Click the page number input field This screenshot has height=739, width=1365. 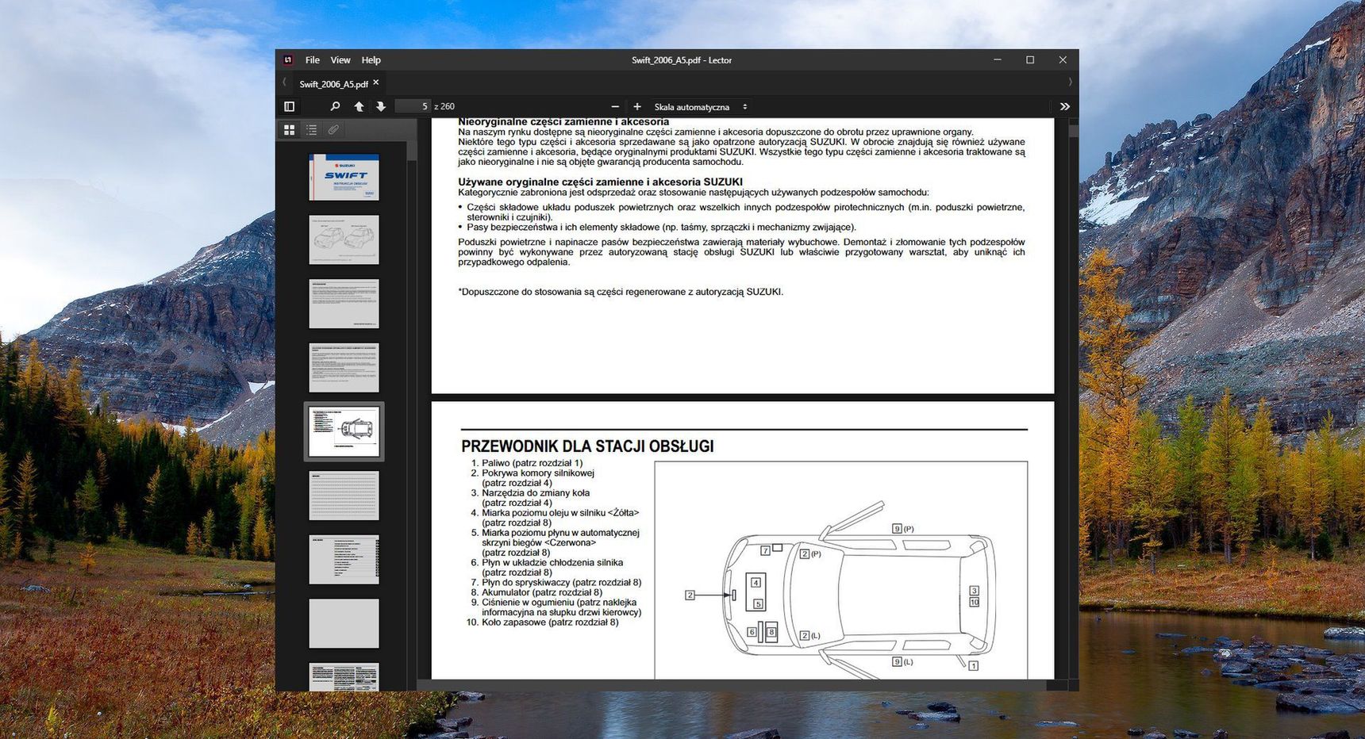click(413, 106)
